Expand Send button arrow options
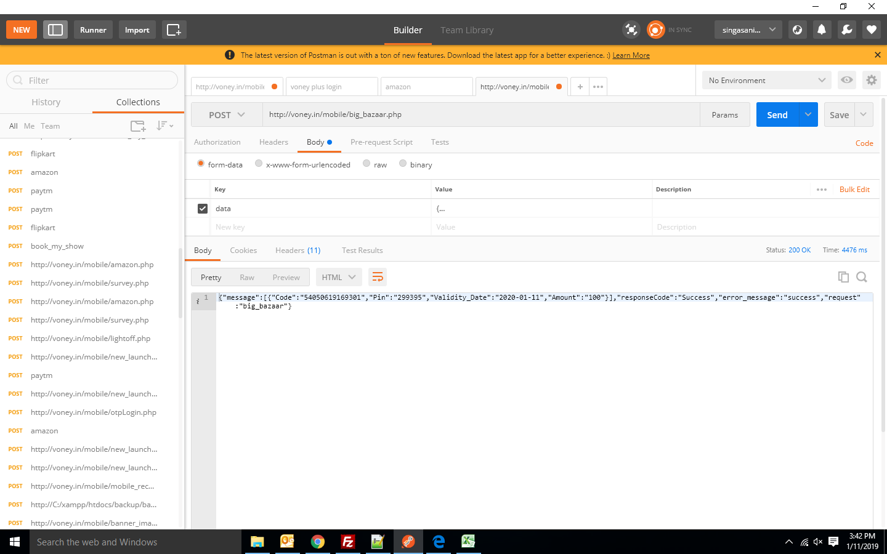The height and width of the screenshot is (554, 887). pos(808,114)
